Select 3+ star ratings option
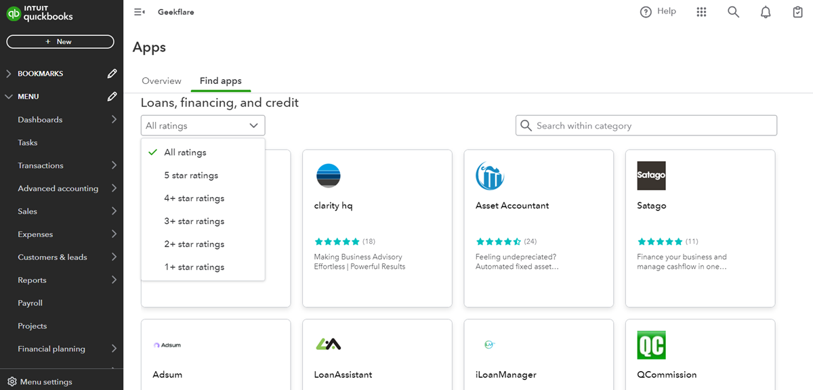Image resolution: width=813 pixels, height=390 pixels. (203, 221)
